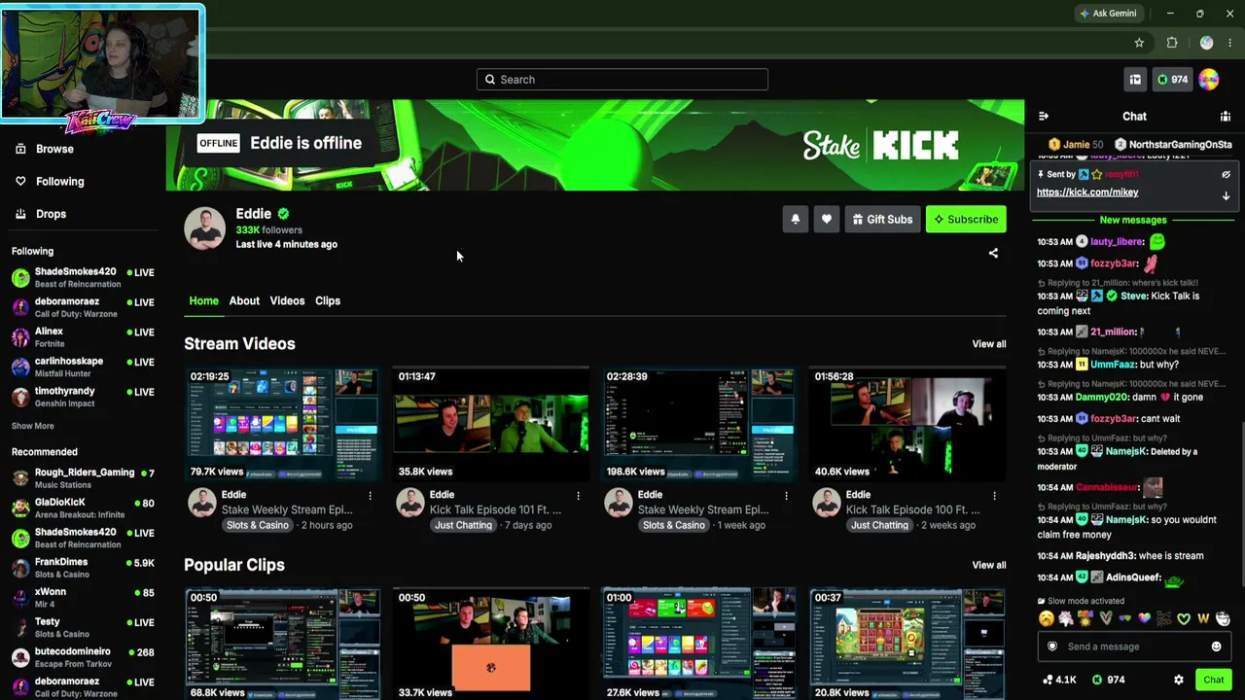Open options menu for Kick Talk Episode 100
The image size is (1245, 700).
(994, 496)
